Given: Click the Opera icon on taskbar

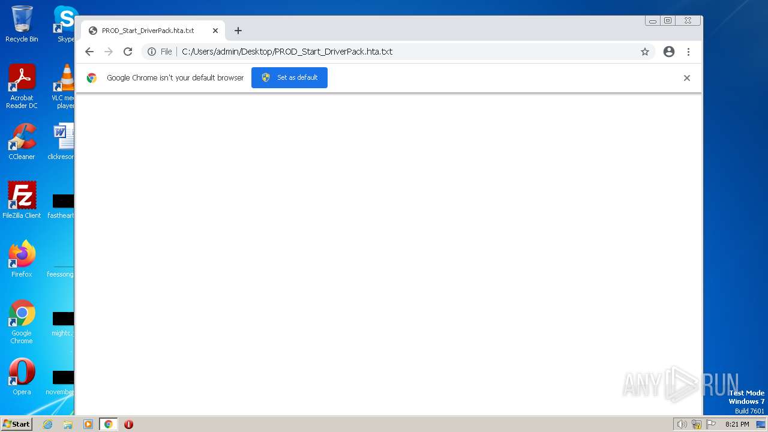Looking at the screenshot, I should coord(128,424).
